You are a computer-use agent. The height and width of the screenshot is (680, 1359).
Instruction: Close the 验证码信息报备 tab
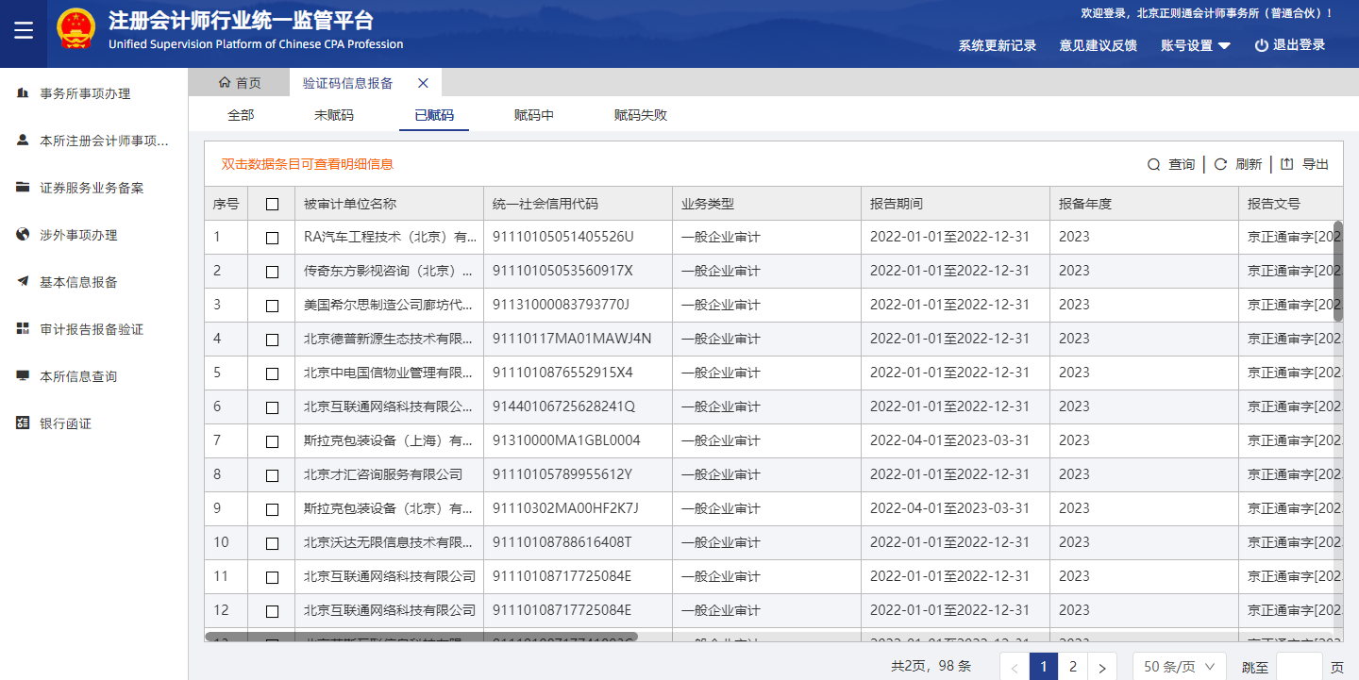(x=423, y=83)
